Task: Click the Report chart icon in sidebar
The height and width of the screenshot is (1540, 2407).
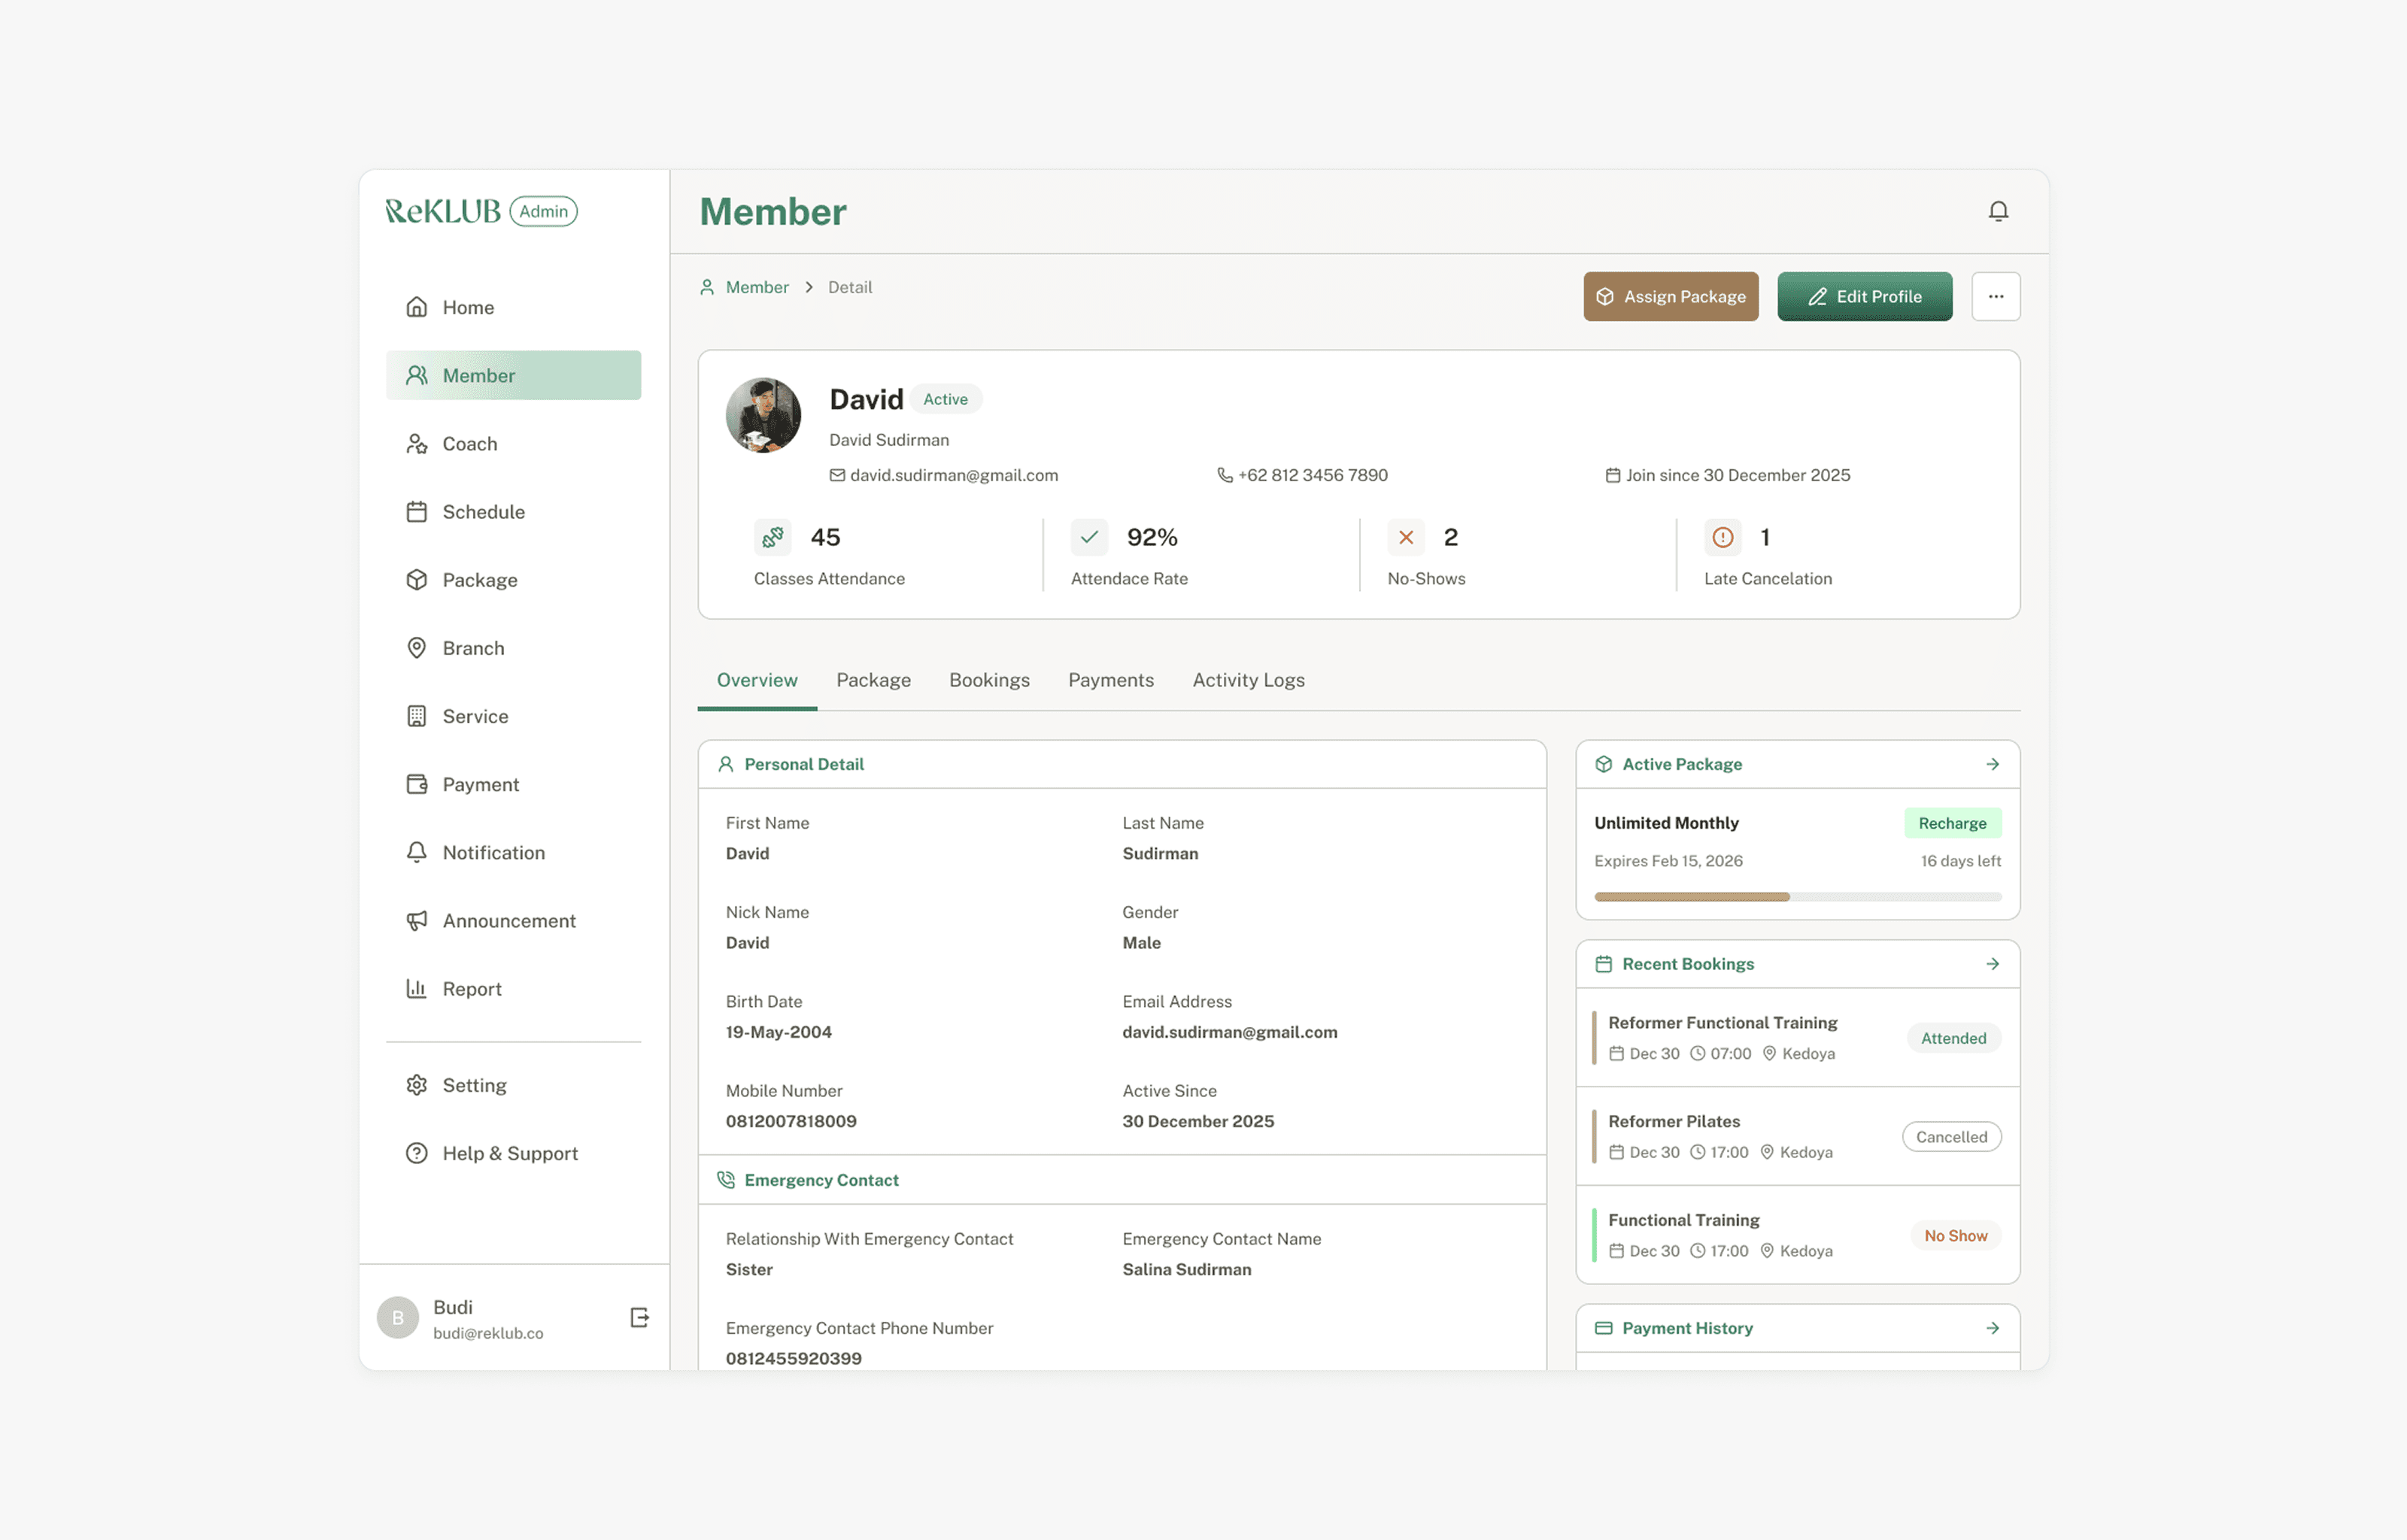Action: (417, 988)
